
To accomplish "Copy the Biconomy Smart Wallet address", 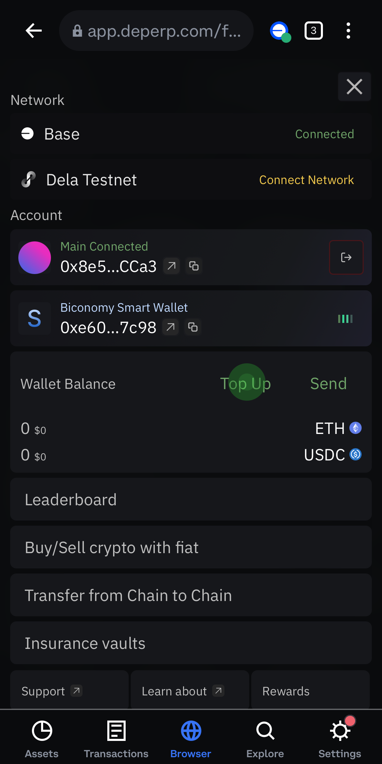I will coord(193,327).
